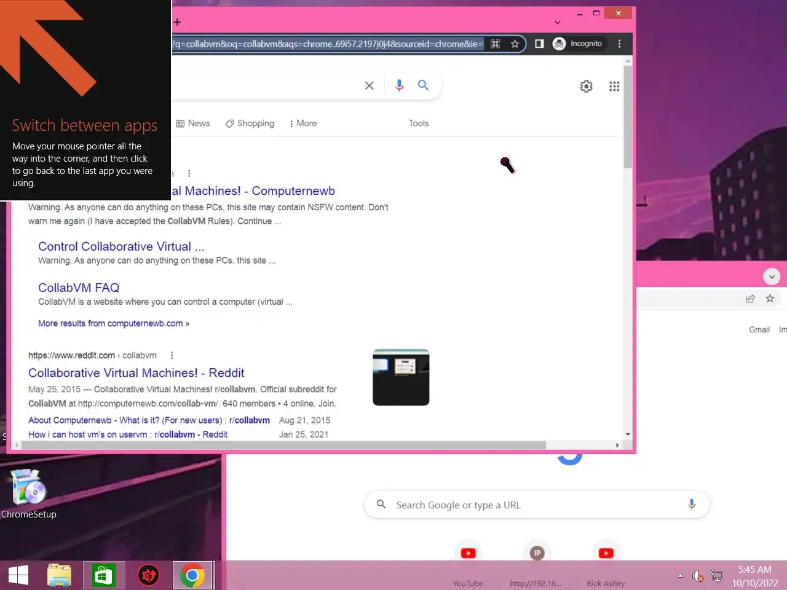Open options dots beside reddit.com collabvm
787x590 pixels.
pyautogui.click(x=172, y=355)
